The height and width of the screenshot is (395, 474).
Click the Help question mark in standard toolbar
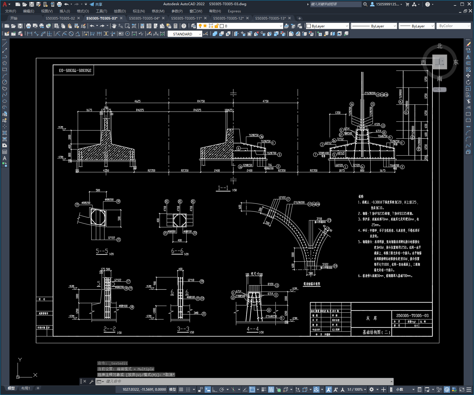coord(184,26)
